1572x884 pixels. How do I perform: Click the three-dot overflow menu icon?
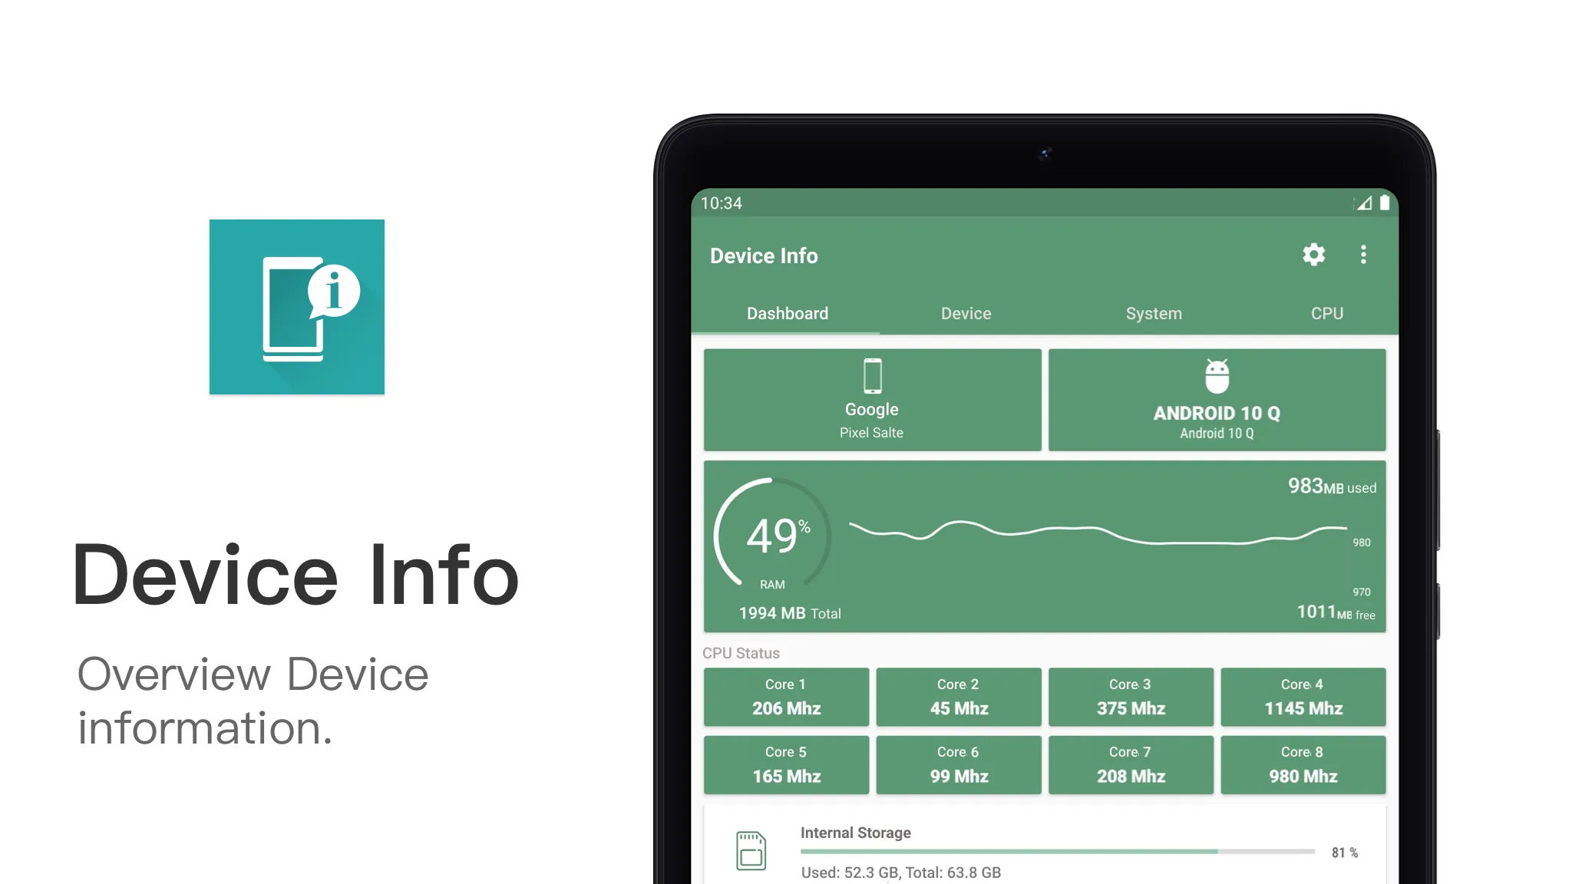pos(1366,256)
